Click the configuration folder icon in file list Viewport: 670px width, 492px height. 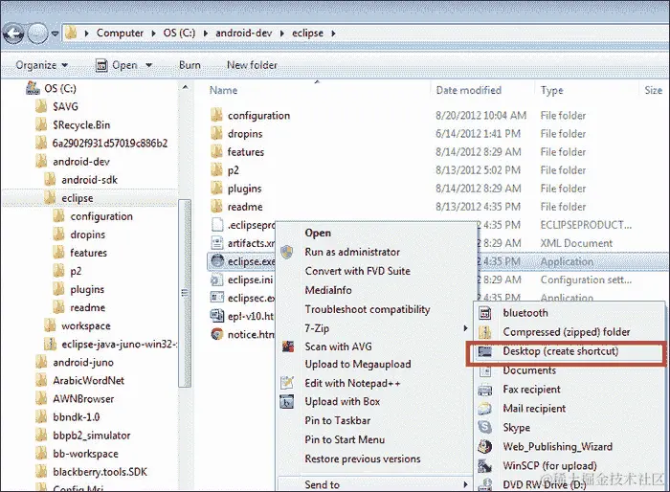216,115
